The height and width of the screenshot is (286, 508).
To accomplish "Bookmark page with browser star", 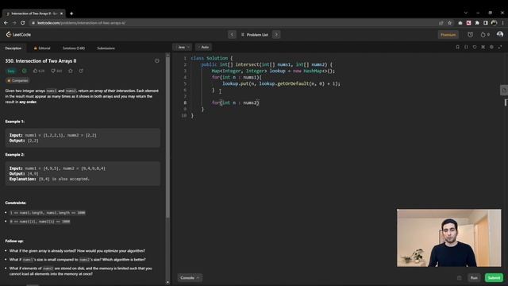I will pos(449,23).
